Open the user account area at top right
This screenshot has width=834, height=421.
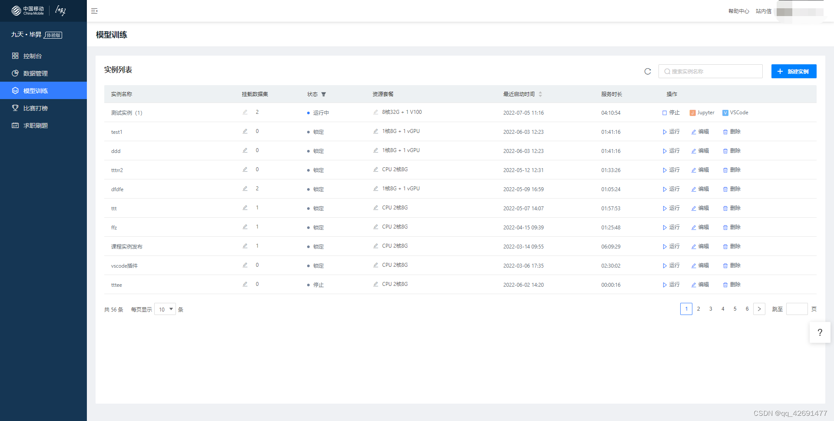800,12
